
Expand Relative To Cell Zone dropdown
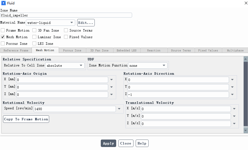click(x=81, y=65)
